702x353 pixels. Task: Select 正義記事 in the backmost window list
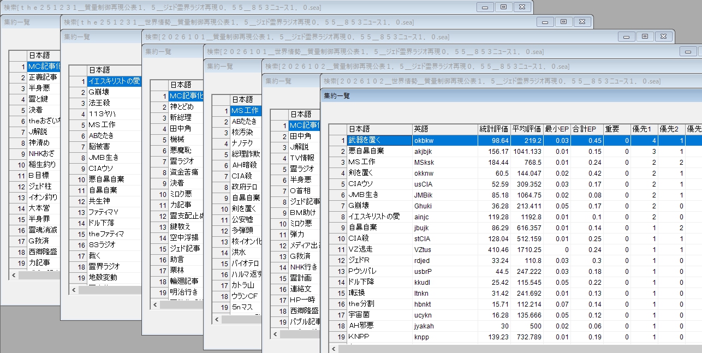[x=43, y=77]
